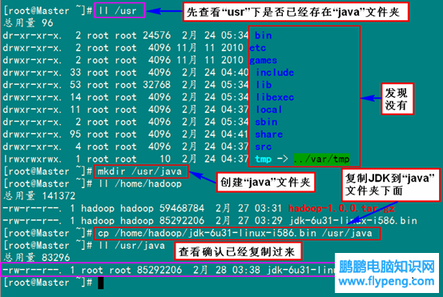Click year 2010 in the games row
This screenshot has width=443, height=297.
point(232,60)
